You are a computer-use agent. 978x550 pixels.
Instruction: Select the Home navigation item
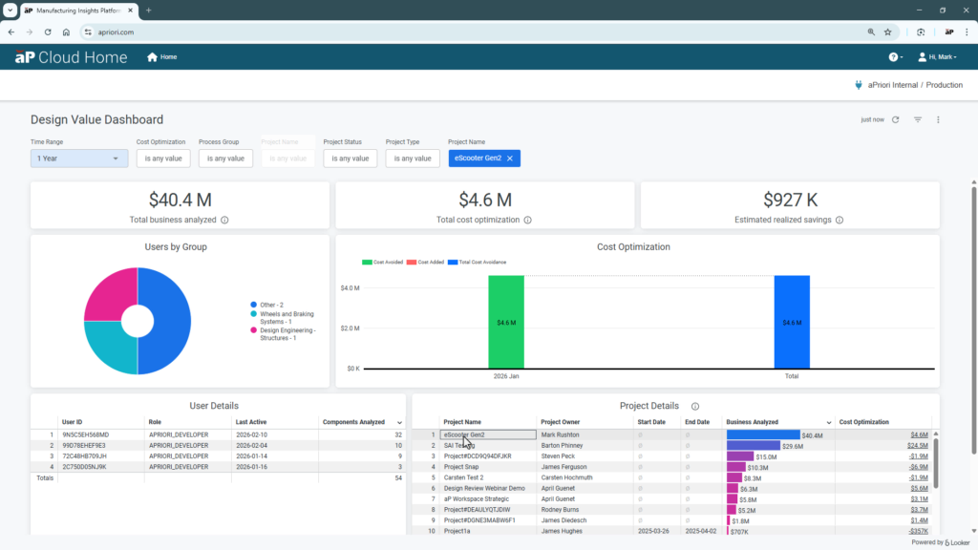coord(161,56)
